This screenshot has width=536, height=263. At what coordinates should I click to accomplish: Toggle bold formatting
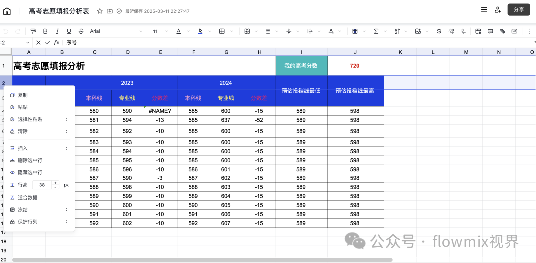[x=45, y=31]
